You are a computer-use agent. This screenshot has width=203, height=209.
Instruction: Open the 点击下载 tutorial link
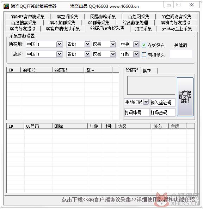pos(128,199)
